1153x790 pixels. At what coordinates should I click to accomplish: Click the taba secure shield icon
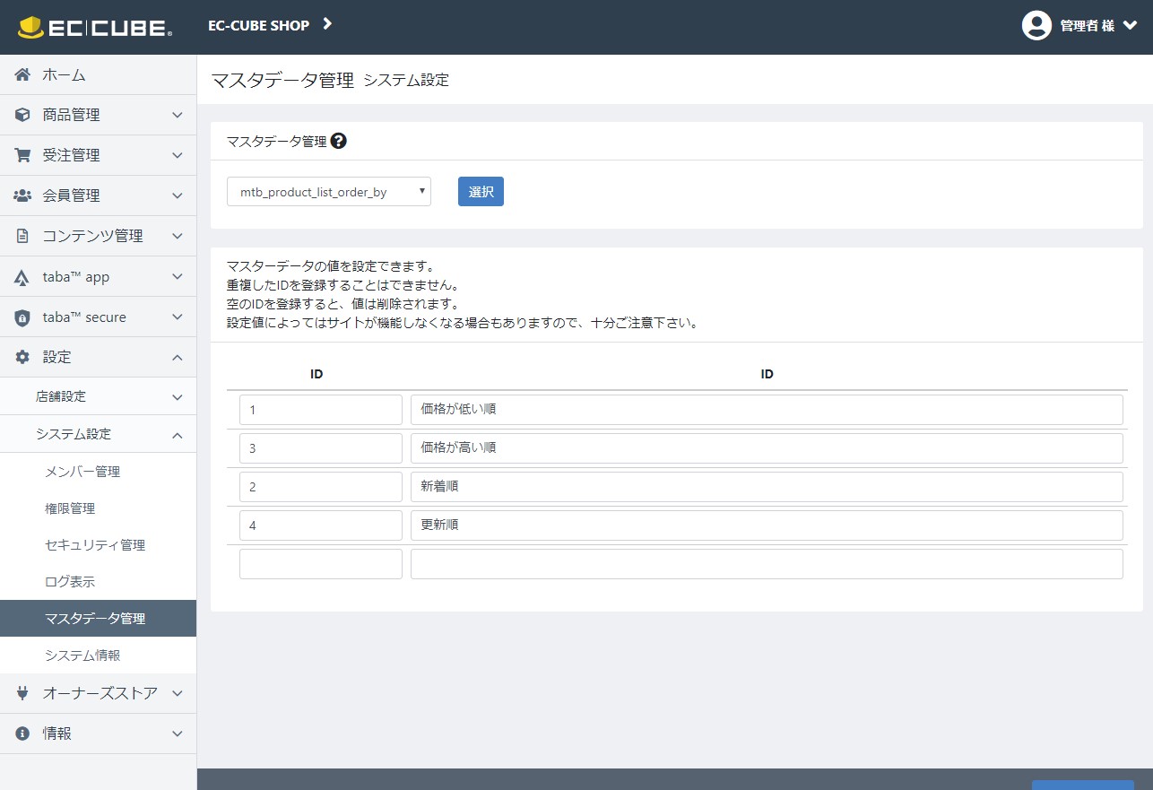click(23, 317)
